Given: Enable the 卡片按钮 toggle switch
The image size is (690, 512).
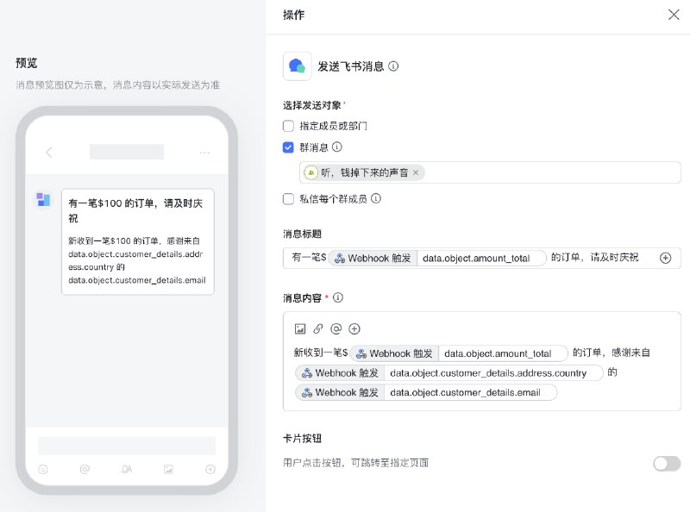Looking at the screenshot, I should (x=667, y=463).
